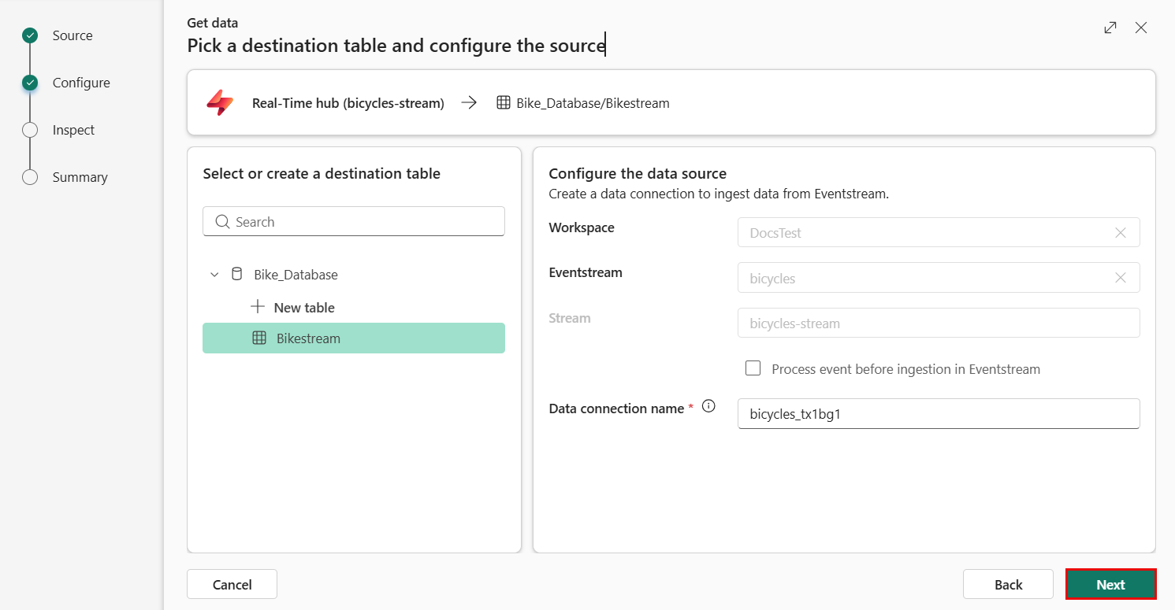The image size is (1175, 610).
Task: Clear the Eventstream field using its X
Action: pyautogui.click(x=1120, y=278)
